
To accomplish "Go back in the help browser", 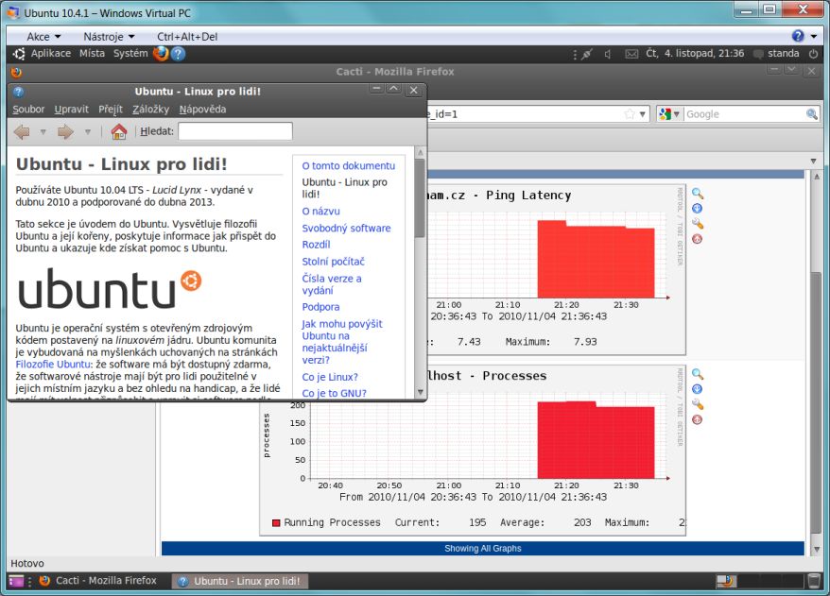I will 22,131.
